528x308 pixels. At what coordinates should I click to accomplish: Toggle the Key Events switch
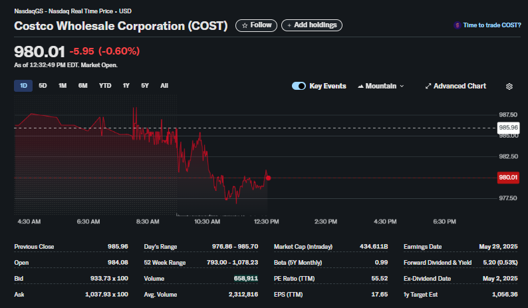pos(299,86)
